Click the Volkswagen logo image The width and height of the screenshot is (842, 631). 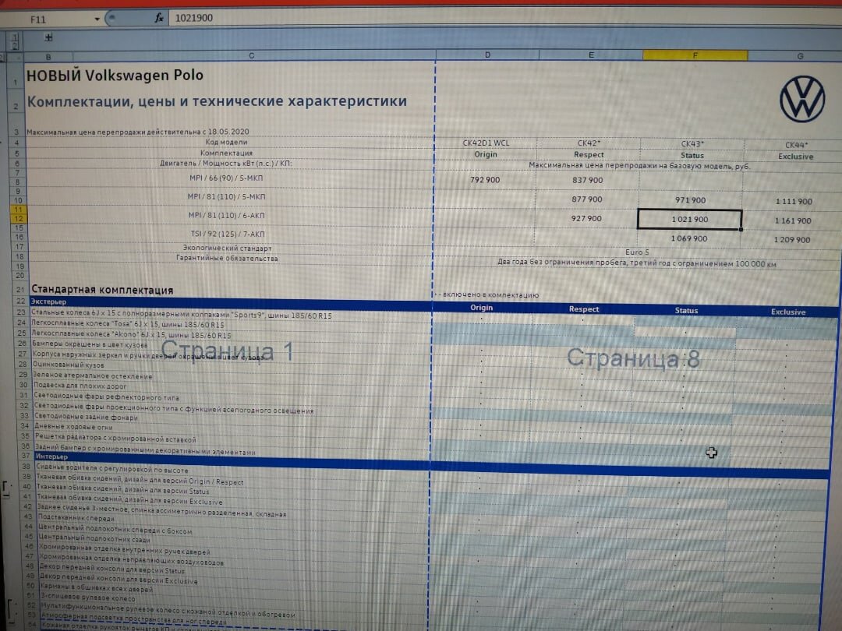(x=801, y=99)
